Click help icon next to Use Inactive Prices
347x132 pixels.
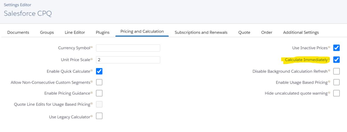pyautogui.click(x=329, y=47)
